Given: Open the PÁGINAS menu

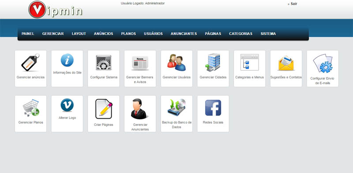Looking at the screenshot, I should coord(213,34).
